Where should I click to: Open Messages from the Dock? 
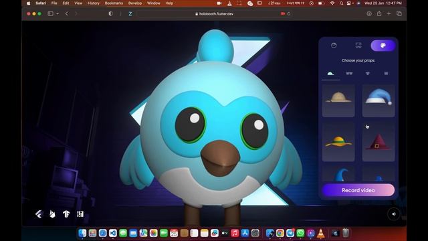(123, 233)
